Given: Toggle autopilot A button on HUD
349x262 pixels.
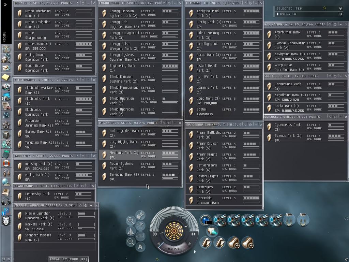Looking at the screenshot, I should (140, 247).
